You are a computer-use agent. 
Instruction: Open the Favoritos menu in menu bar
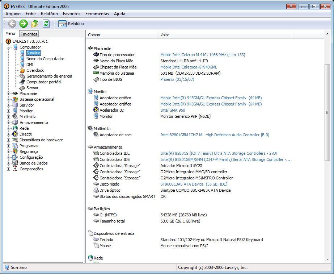72,14
